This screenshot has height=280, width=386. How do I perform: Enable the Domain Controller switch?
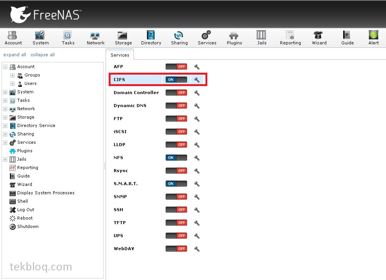(x=176, y=93)
